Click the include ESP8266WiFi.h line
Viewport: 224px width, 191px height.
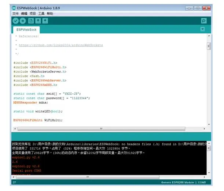pos(35,63)
